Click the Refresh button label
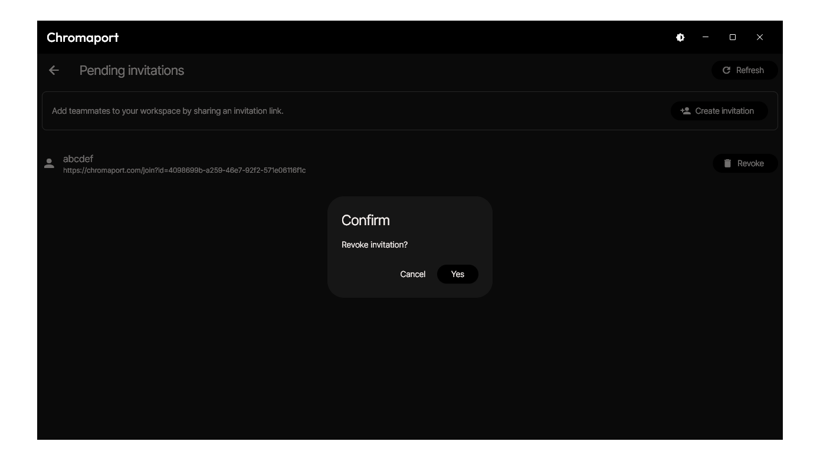This screenshot has height=461, width=820. coord(750,70)
